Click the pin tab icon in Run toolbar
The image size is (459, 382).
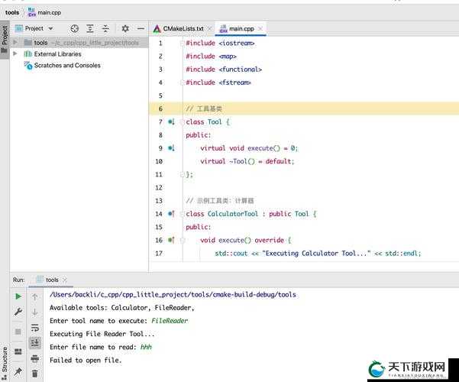pyautogui.click(x=18, y=372)
